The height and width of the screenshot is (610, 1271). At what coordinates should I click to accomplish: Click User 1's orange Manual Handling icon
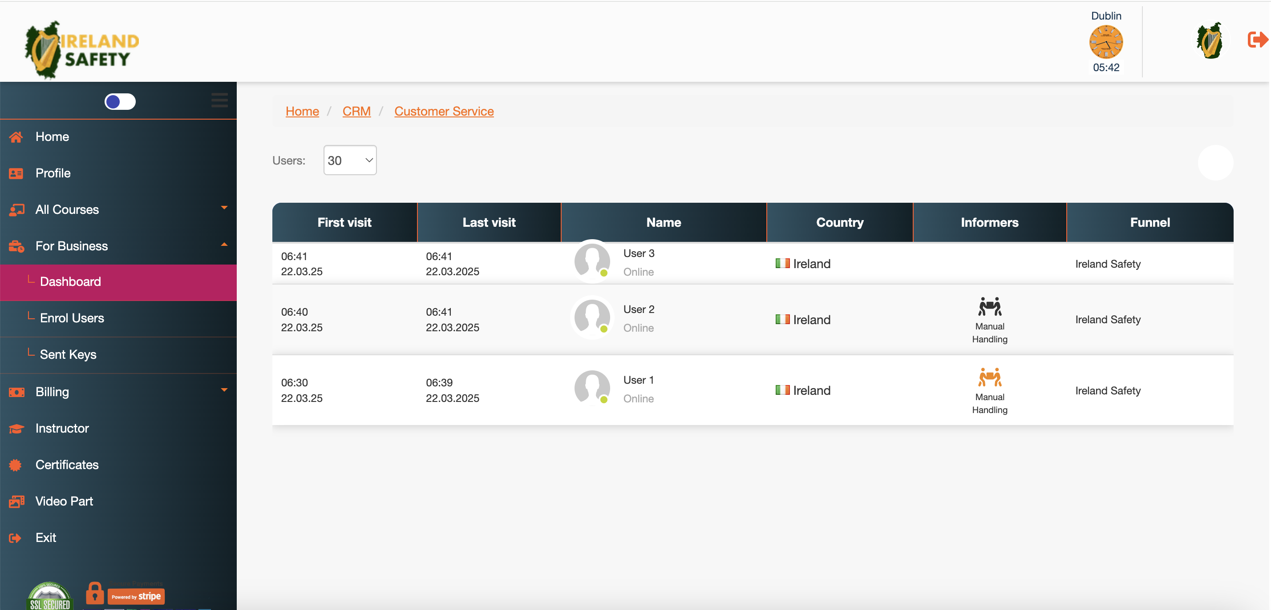989,377
